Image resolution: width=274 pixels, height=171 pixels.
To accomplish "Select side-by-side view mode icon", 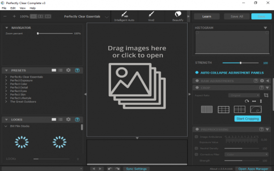I will tap(48, 17).
